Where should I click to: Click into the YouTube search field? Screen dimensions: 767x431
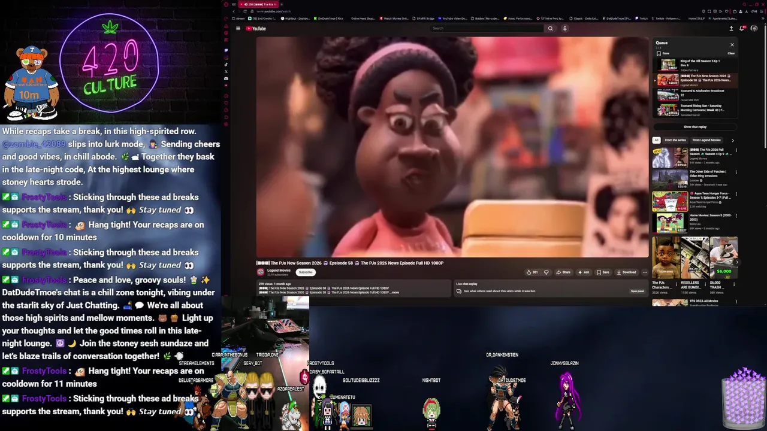coord(487,28)
